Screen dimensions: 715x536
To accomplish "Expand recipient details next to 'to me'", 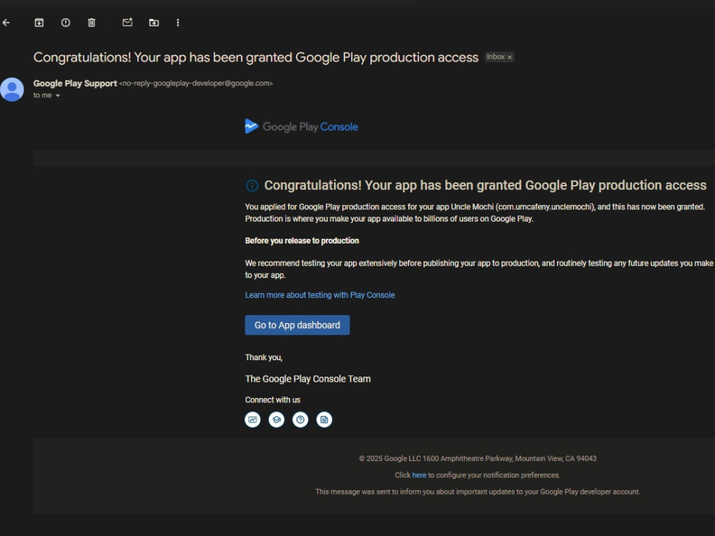I will (x=57, y=96).
